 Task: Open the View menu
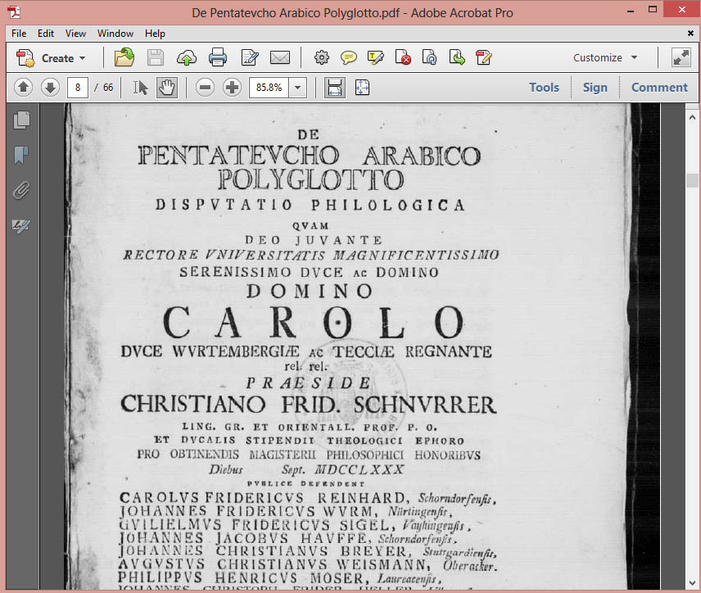[75, 34]
